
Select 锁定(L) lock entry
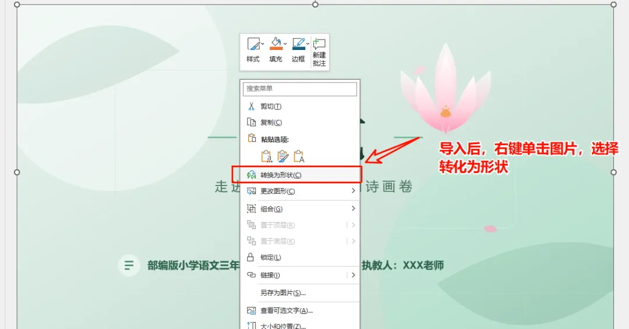(x=300, y=258)
